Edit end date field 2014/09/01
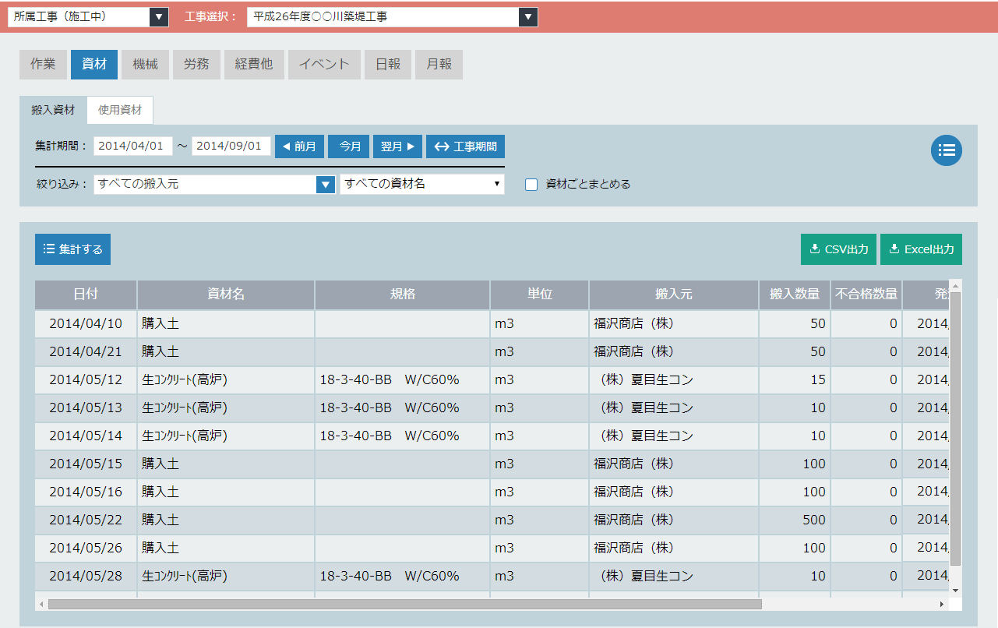998x628 pixels. [x=231, y=146]
